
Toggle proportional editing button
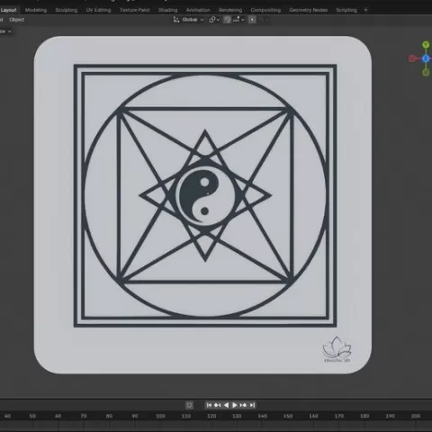point(252,20)
